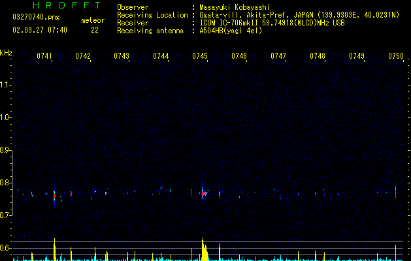
Task: Click the 0.9 kHz axis label
Action: [x=5, y=150]
